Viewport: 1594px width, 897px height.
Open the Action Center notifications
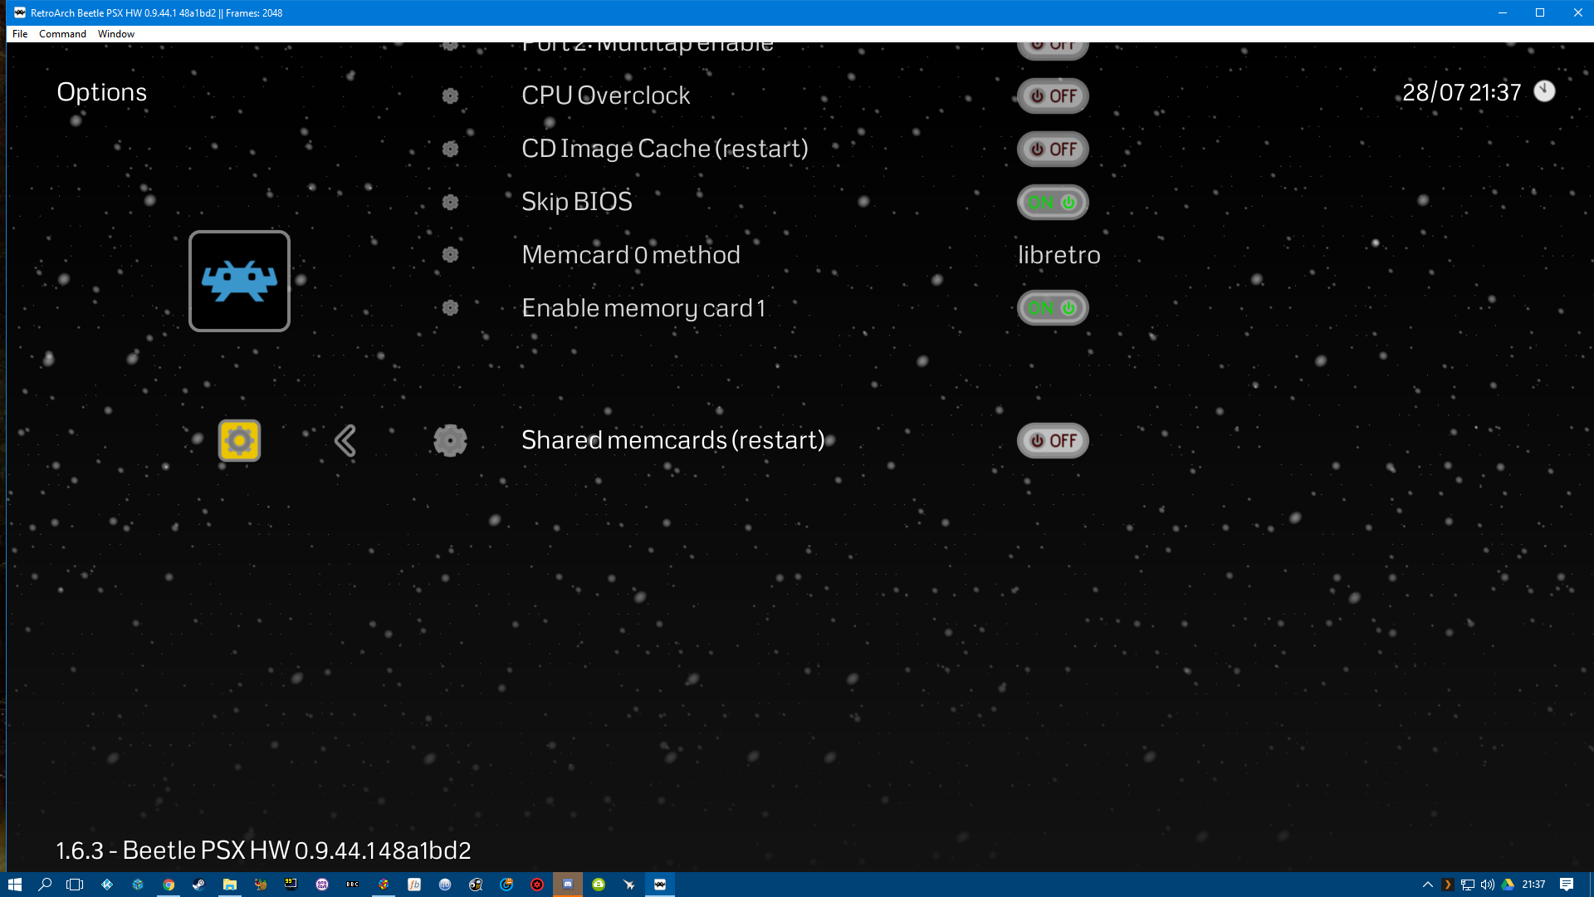pos(1567,885)
